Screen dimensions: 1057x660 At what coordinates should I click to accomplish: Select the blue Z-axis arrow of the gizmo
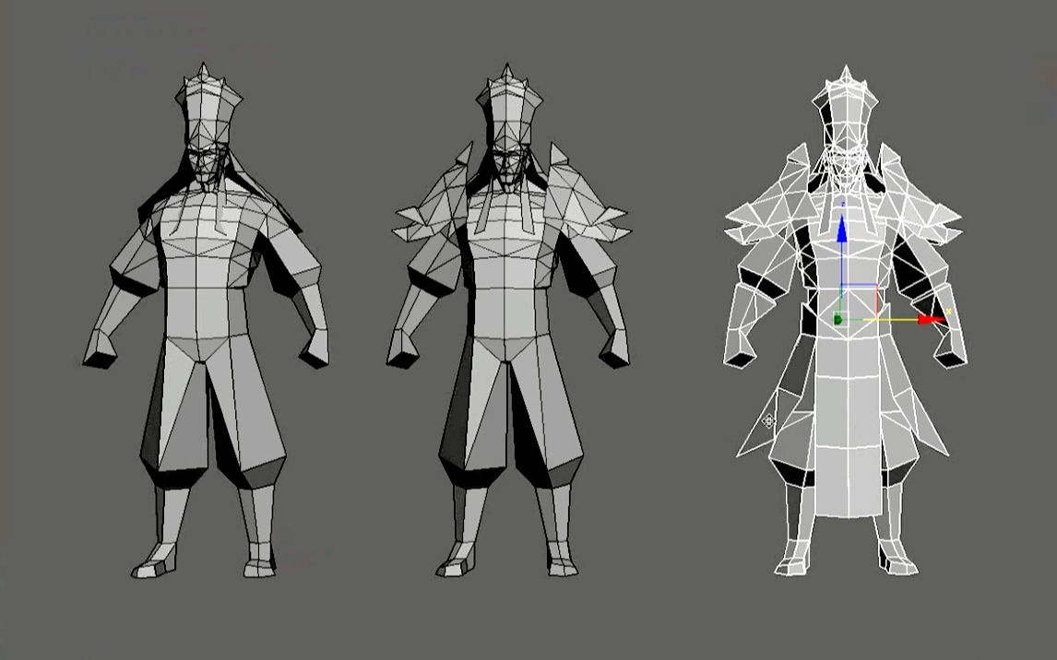coord(841,230)
